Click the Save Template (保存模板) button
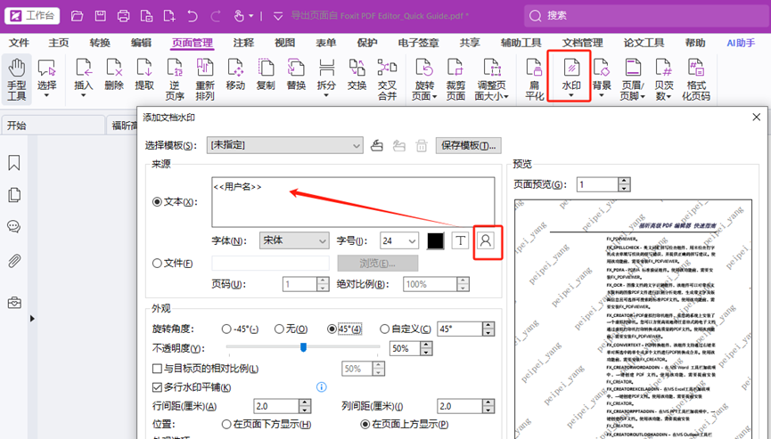 [468, 145]
